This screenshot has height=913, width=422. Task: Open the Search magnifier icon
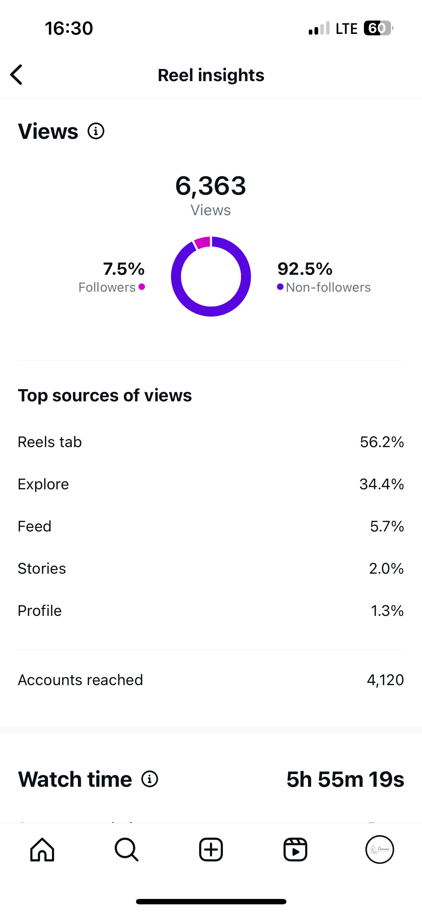(x=127, y=850)
